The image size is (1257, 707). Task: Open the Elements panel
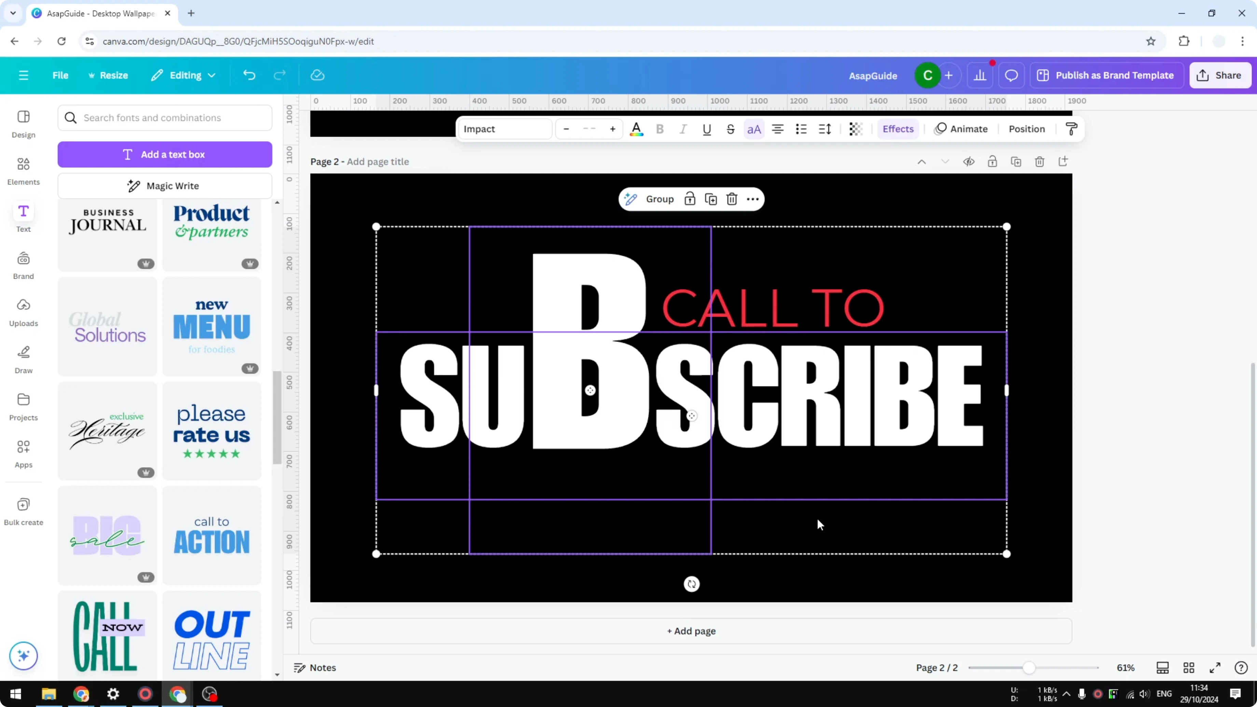point(23,171)
